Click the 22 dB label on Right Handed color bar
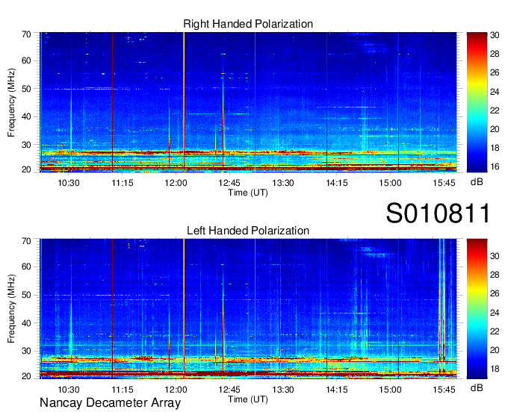 point(495,110)
